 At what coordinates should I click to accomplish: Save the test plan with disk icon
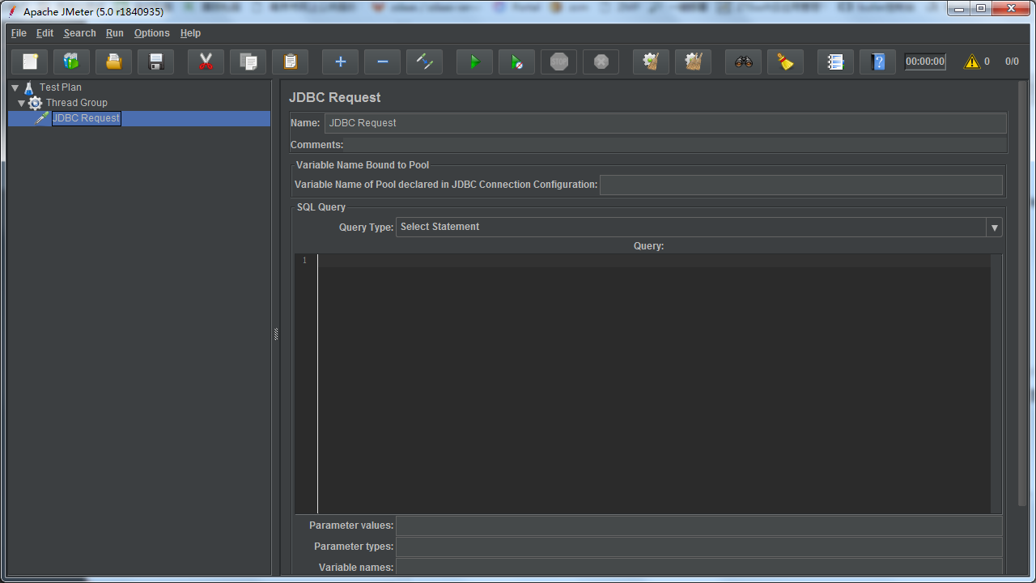point(156,62)
